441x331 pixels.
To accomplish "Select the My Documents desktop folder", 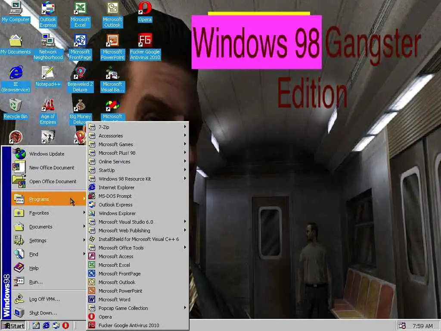I will [x=16, y=44].
